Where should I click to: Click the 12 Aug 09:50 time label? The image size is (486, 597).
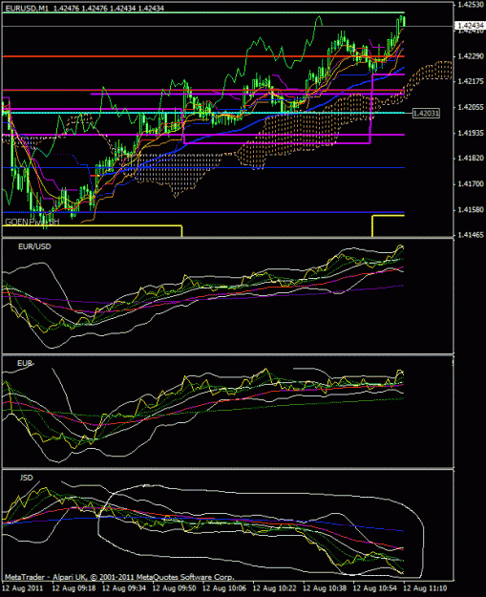click(173, 588)
